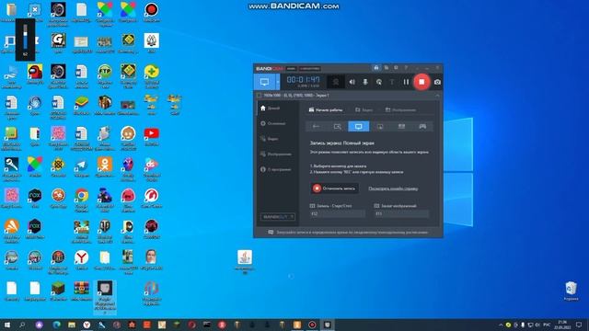Click the Record Start/Stop hotkey field
This screenshot has height=331, width=589.
point(338,214)
